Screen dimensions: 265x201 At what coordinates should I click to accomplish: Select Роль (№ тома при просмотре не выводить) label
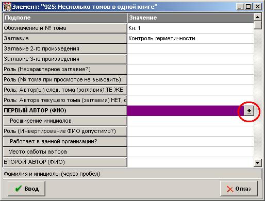tap(65, 79)
